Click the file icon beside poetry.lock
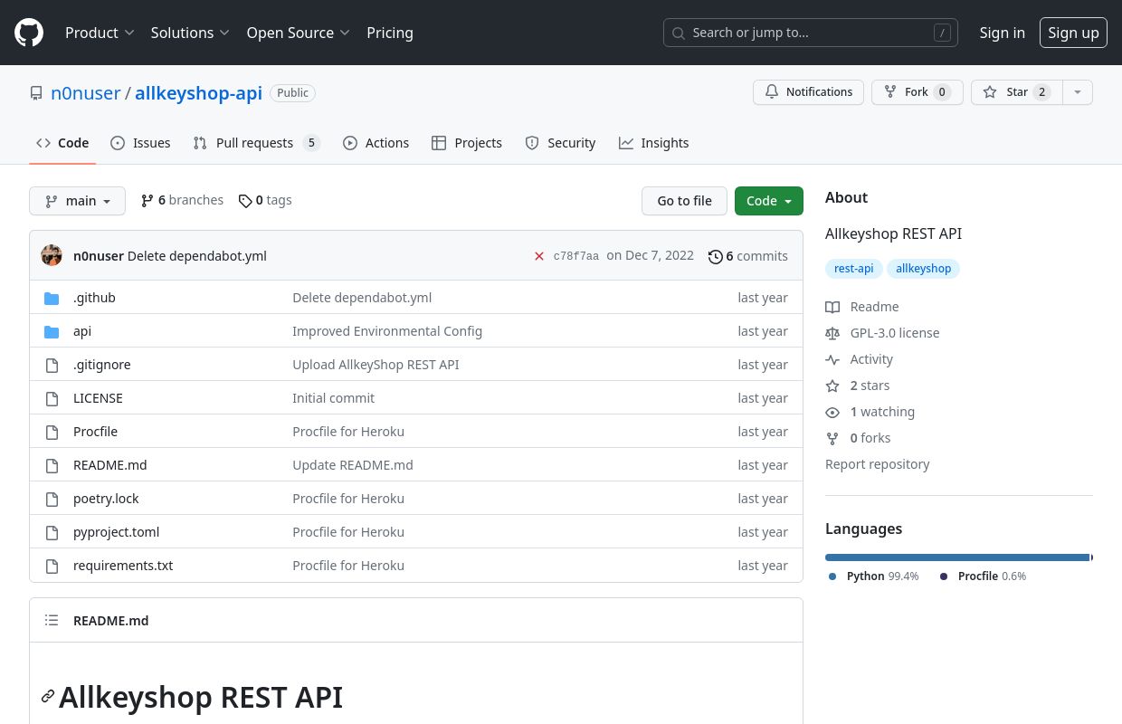 [52, 499]
